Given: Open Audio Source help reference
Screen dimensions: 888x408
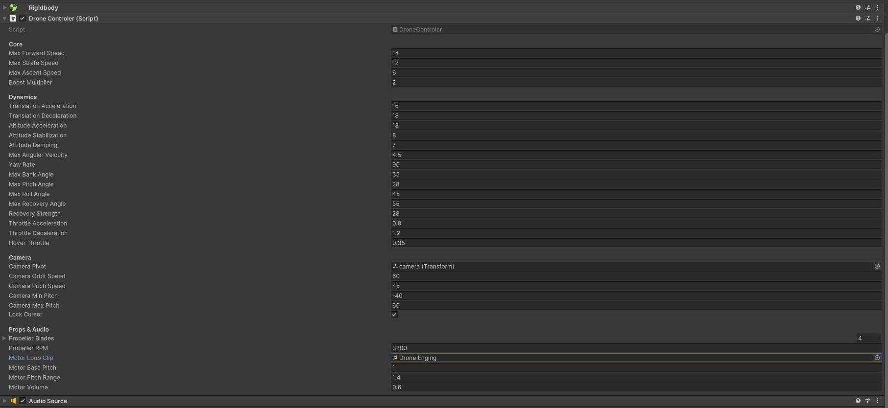Looking at the screenshot, I should point(858,401).
